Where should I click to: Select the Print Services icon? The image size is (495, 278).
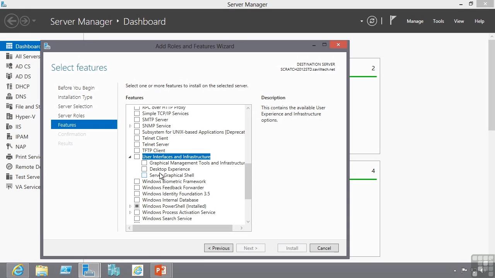coord(9,157)
